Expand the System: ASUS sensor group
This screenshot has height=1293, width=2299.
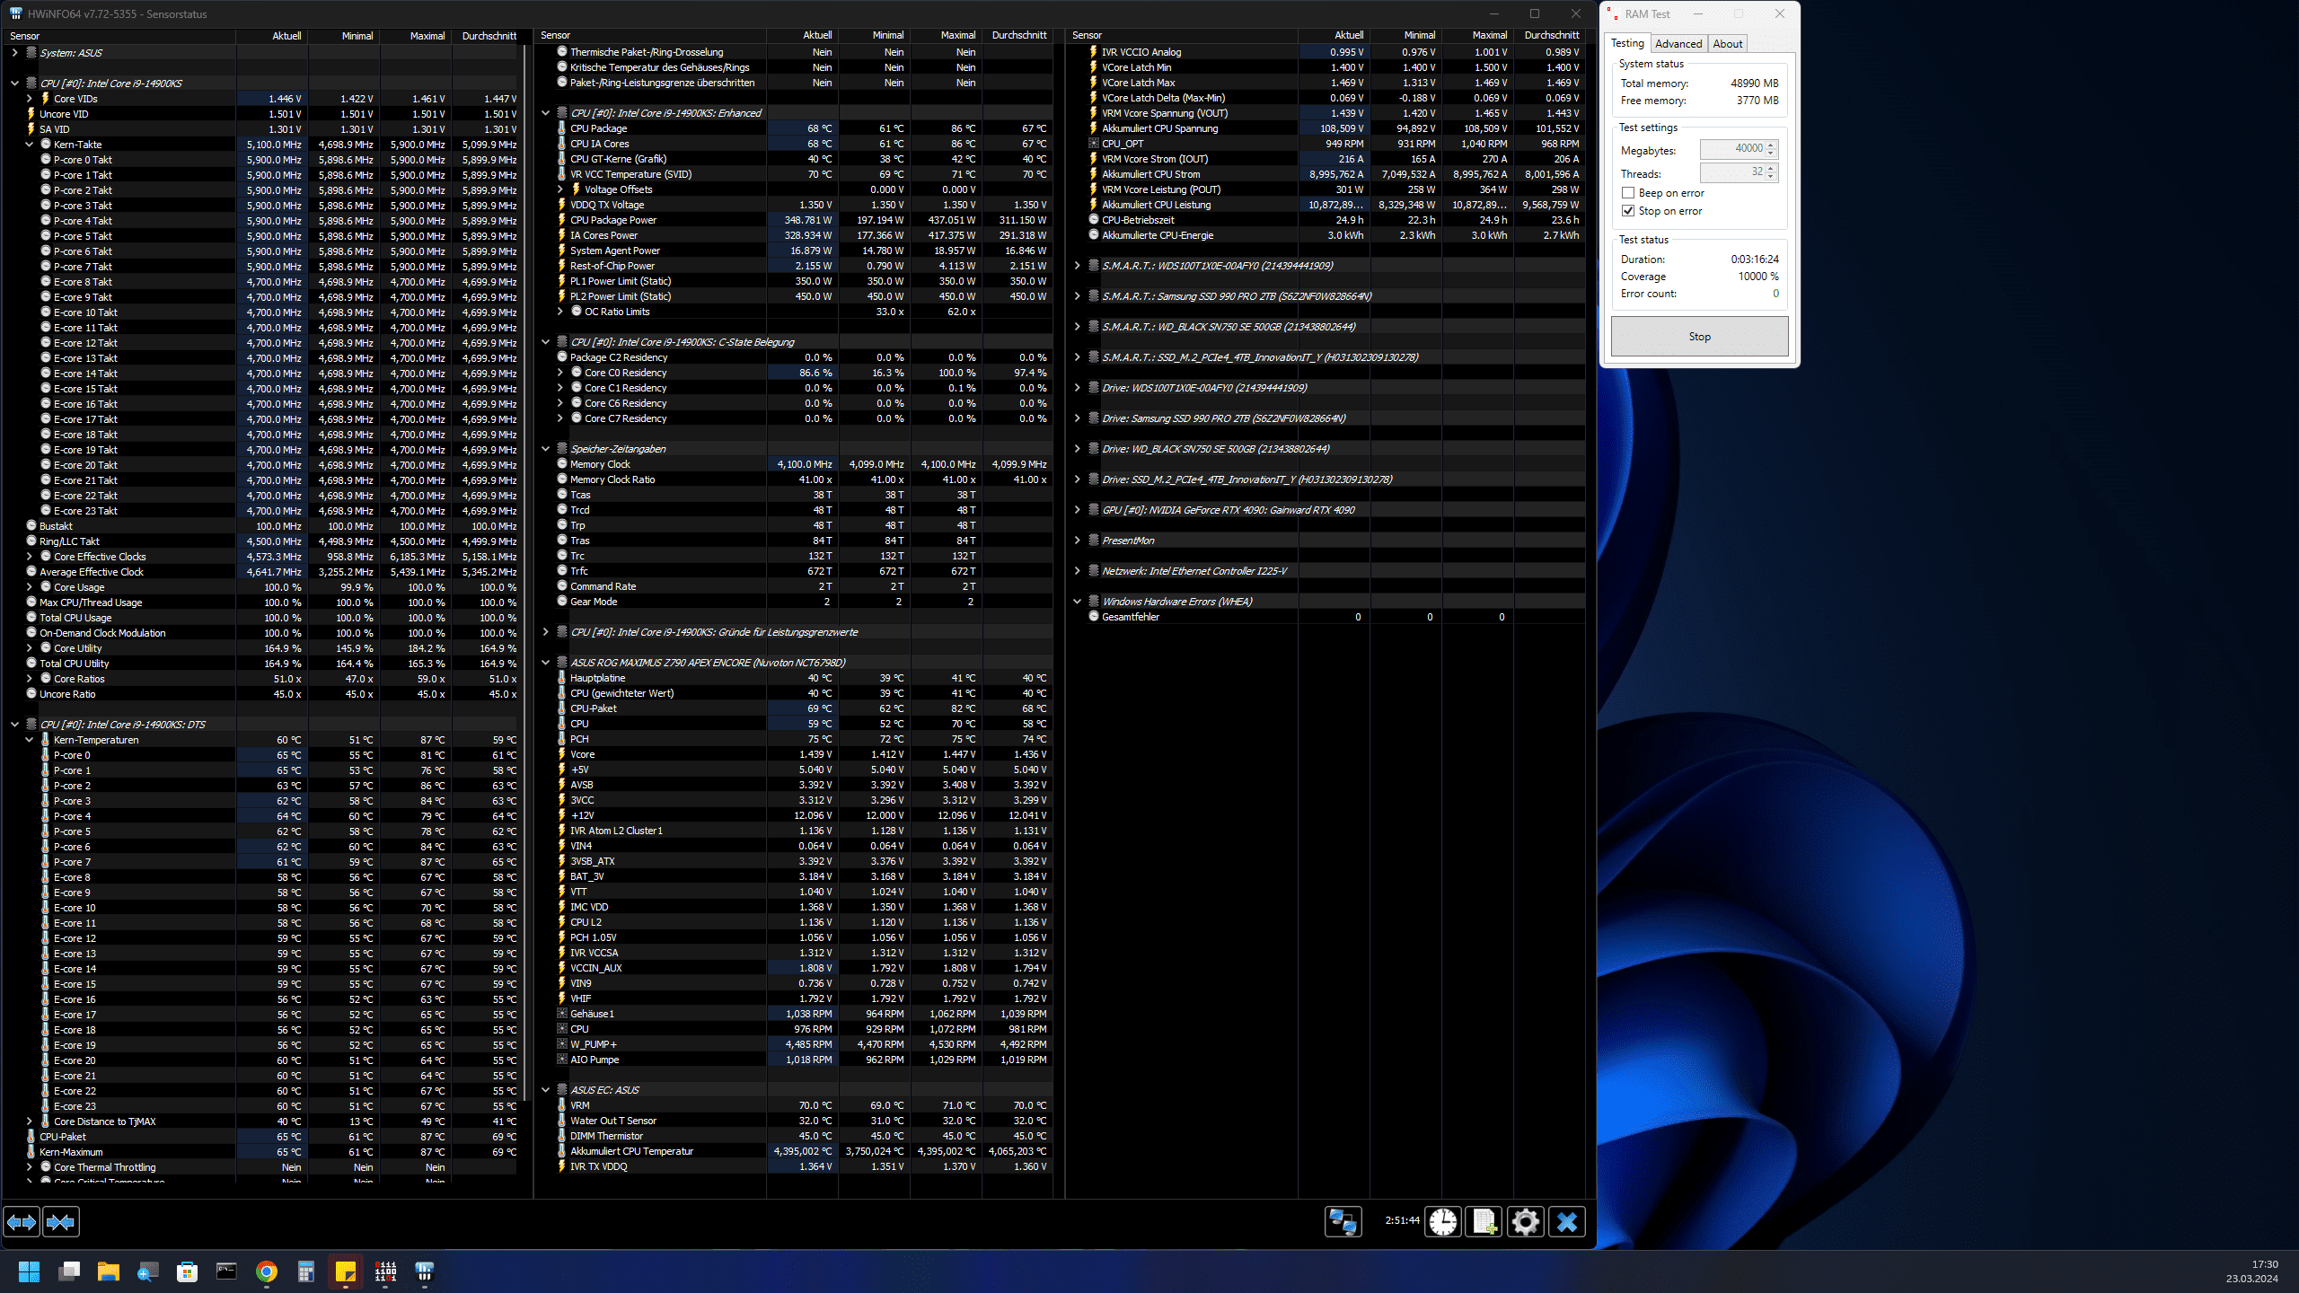(14, 53)
